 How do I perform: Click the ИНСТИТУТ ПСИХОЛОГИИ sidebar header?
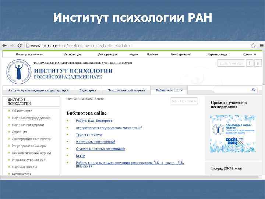click(19, 101)
